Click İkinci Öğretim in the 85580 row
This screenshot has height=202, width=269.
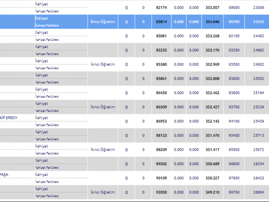[x=103, y=64]
